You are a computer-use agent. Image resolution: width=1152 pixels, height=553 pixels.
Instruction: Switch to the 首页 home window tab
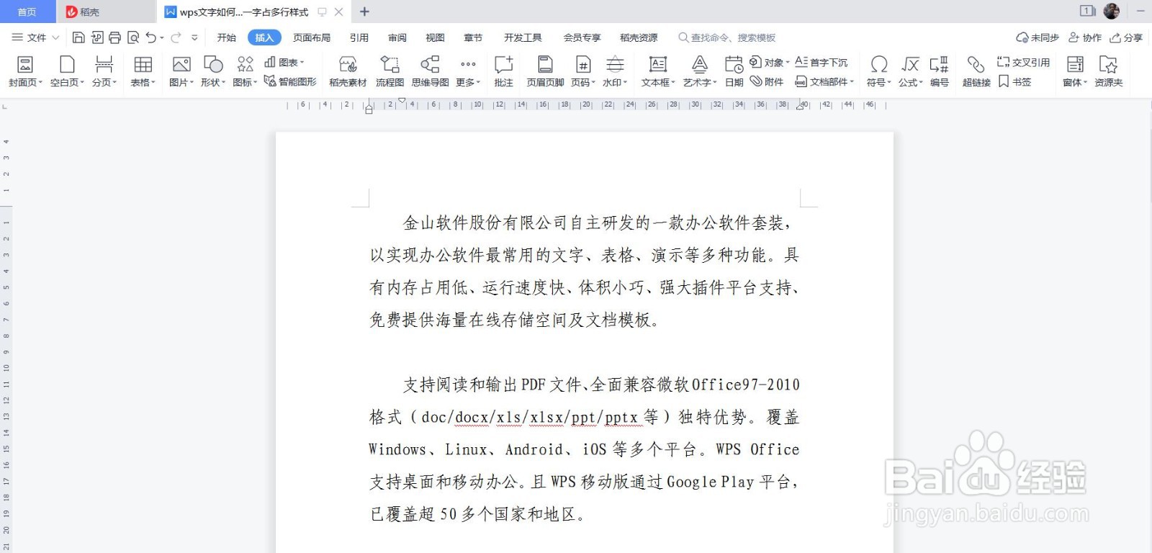pos(27,12)
